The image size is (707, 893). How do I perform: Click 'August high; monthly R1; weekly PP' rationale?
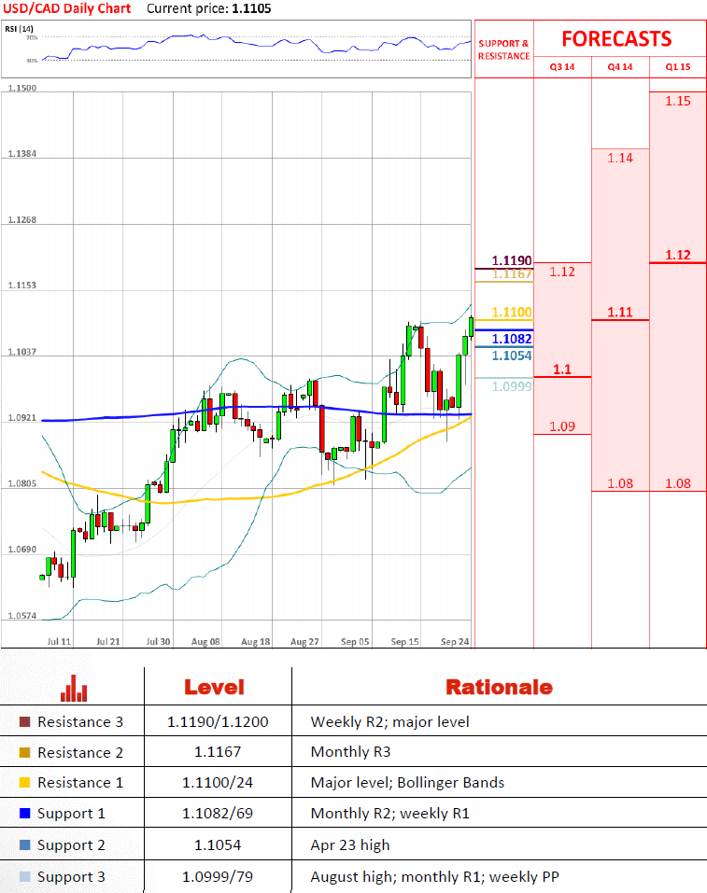(x=435, y=876)
